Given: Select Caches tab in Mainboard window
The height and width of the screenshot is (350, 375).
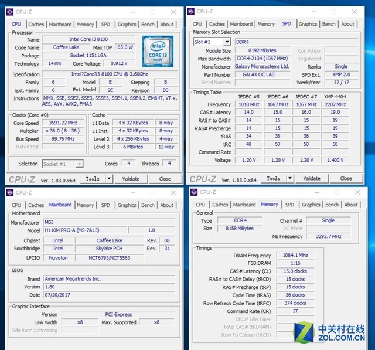Looking at the screenshot, I should click(36, 205).
